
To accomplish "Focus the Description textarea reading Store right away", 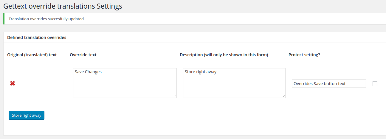I will point(234,83).
